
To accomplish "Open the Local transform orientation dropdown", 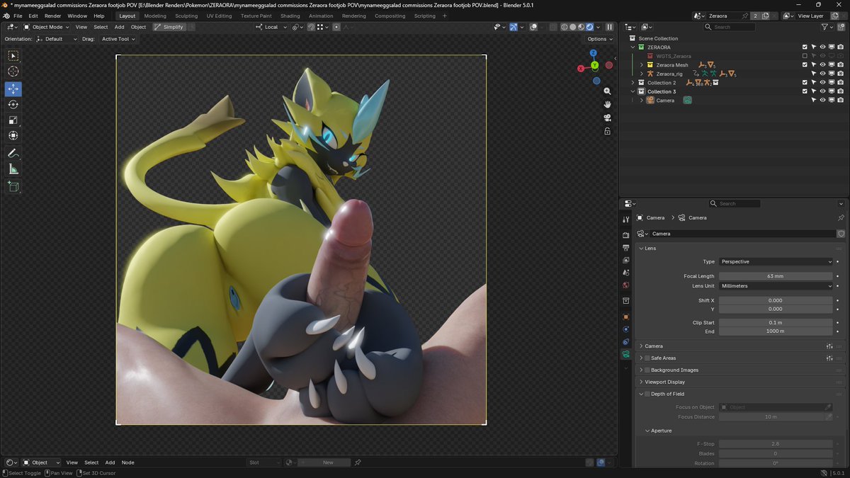I will (271, 27).
